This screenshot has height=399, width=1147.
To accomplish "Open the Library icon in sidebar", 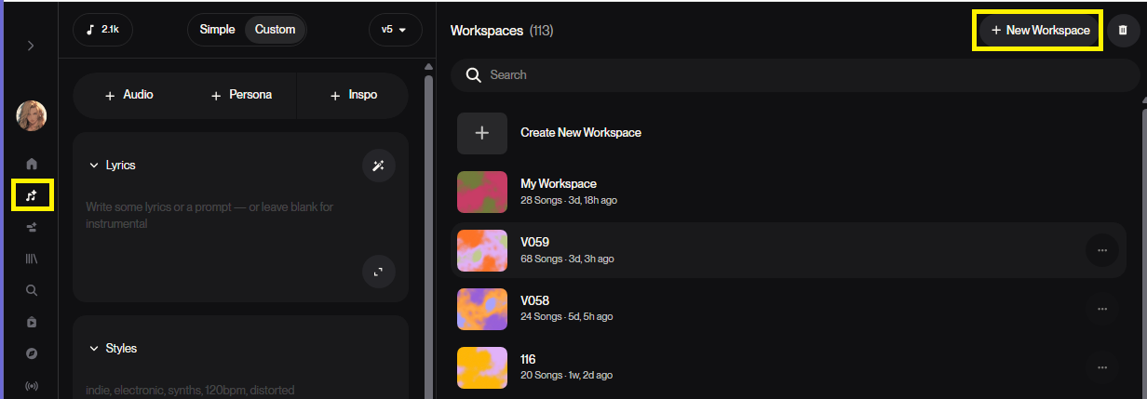I will (32, 259).
